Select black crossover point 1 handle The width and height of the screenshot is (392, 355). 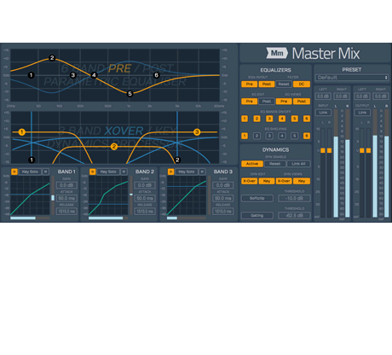(x=32, y=160)
